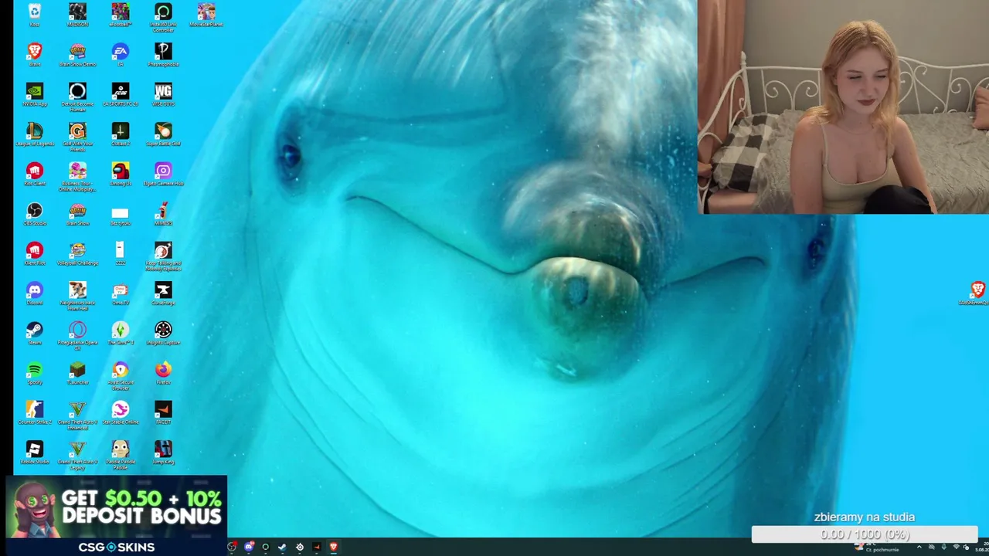Launch the WiSE GUYS shortcut
This screenshot has height=556, width=989.
(163, 94)
